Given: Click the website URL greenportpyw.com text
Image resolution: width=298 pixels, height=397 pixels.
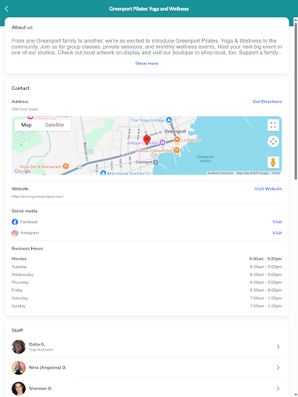Looking at the screenshot, I should click(x=37, y=196).
